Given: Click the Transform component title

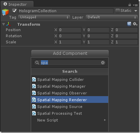Looking at the screenshot, I should [x=29, y=24].
